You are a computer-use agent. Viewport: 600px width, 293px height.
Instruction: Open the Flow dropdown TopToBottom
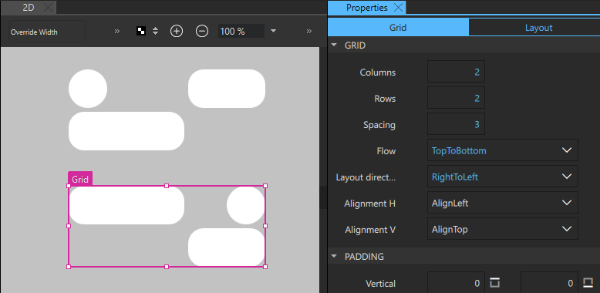click(x=502, y=150)
